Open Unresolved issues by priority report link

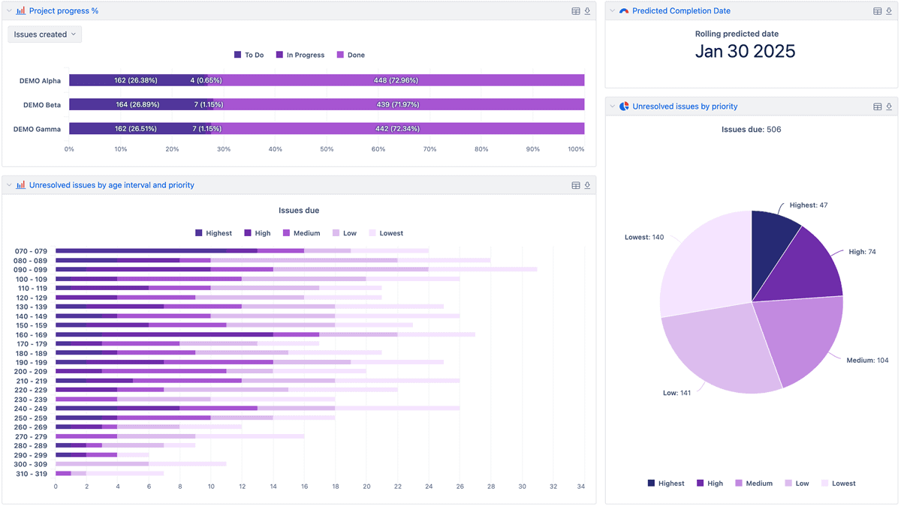(x=685, y=106)
